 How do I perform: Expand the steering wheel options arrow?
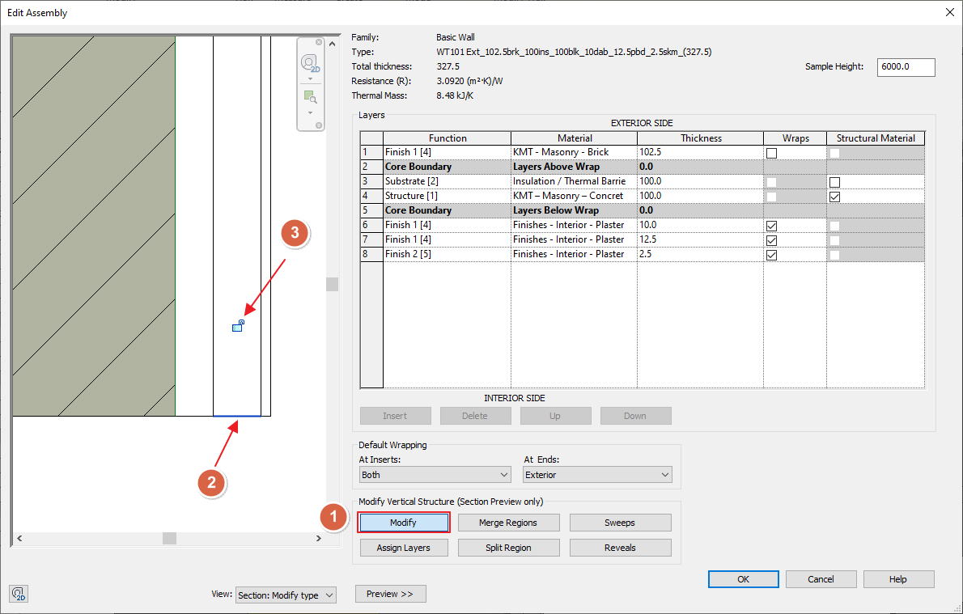pyautogui.click(x=310, y=79)
